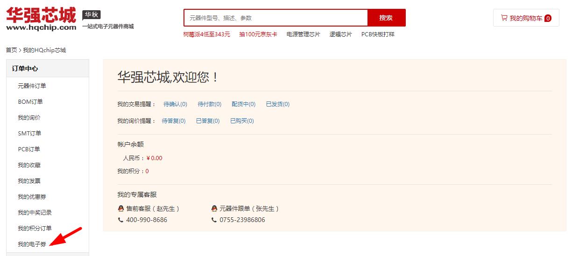Open PCB订单 in sidebar
Image resolution: width=572 pixels, height=256 pixels.
pyautogui.click(x=29, y=149)
